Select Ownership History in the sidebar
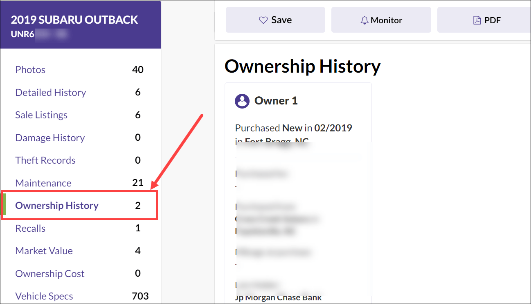Viewport: 531px width, 304px height. pos(56,205)
